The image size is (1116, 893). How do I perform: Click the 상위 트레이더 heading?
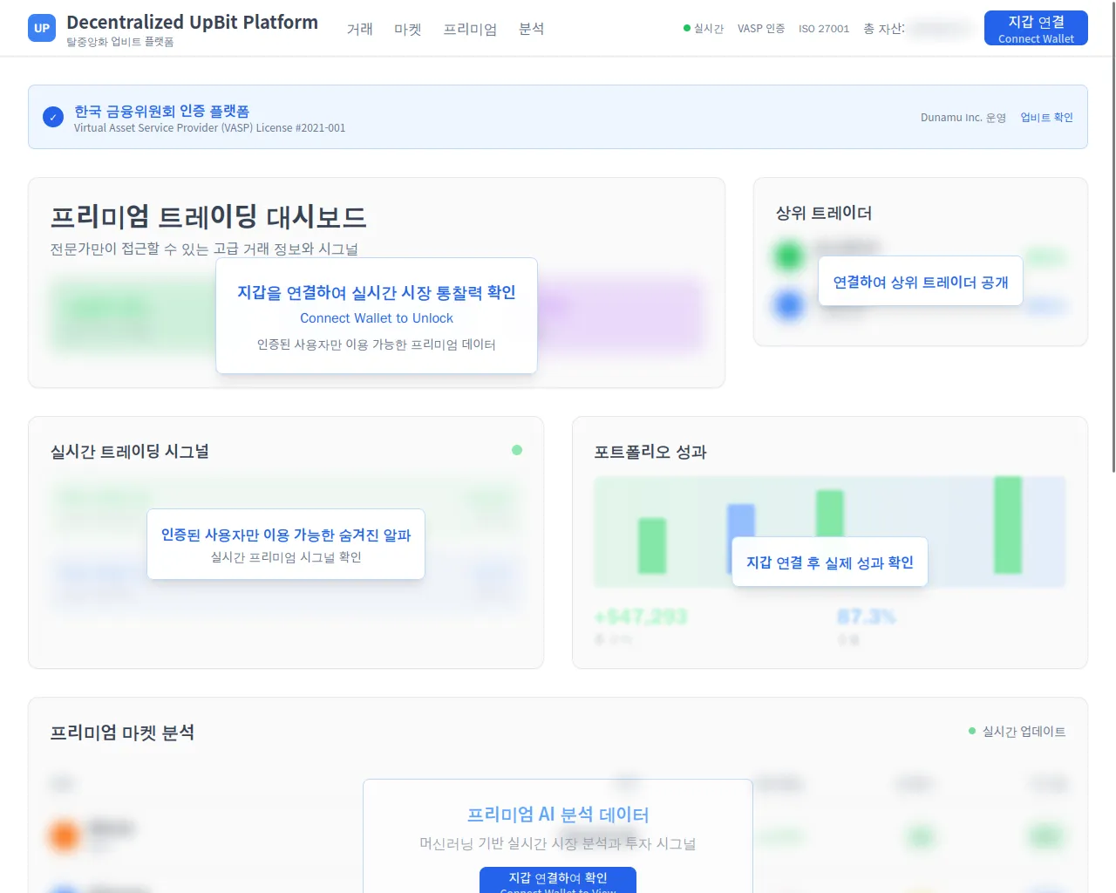(x=824, y=213)
